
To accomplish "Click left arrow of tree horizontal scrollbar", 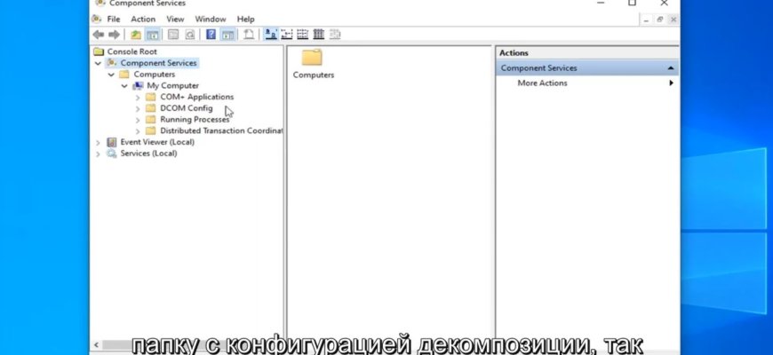I will (96, 345).
